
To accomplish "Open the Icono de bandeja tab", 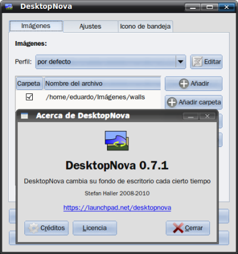I will click(145, 26).
